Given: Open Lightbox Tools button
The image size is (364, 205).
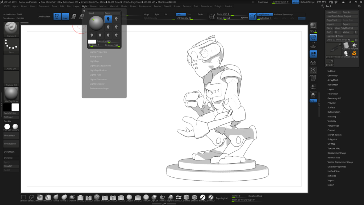Looking at the screenshot, I should pos(342,36).
